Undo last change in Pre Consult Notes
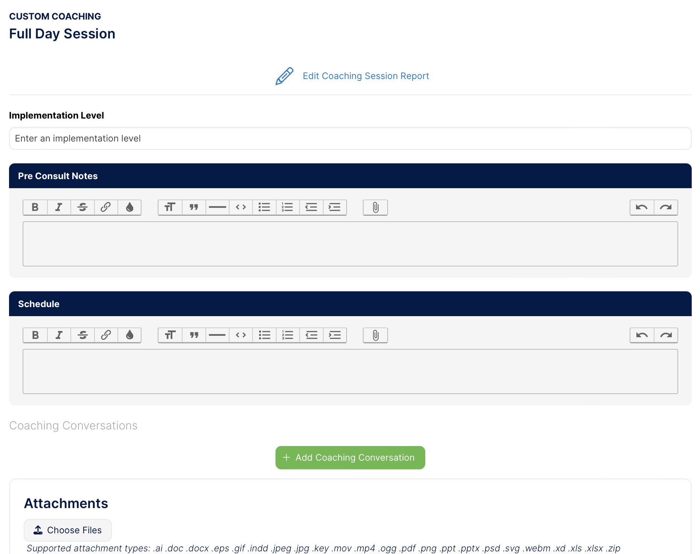This screenshot has width=700, height=554. [642, 207]
